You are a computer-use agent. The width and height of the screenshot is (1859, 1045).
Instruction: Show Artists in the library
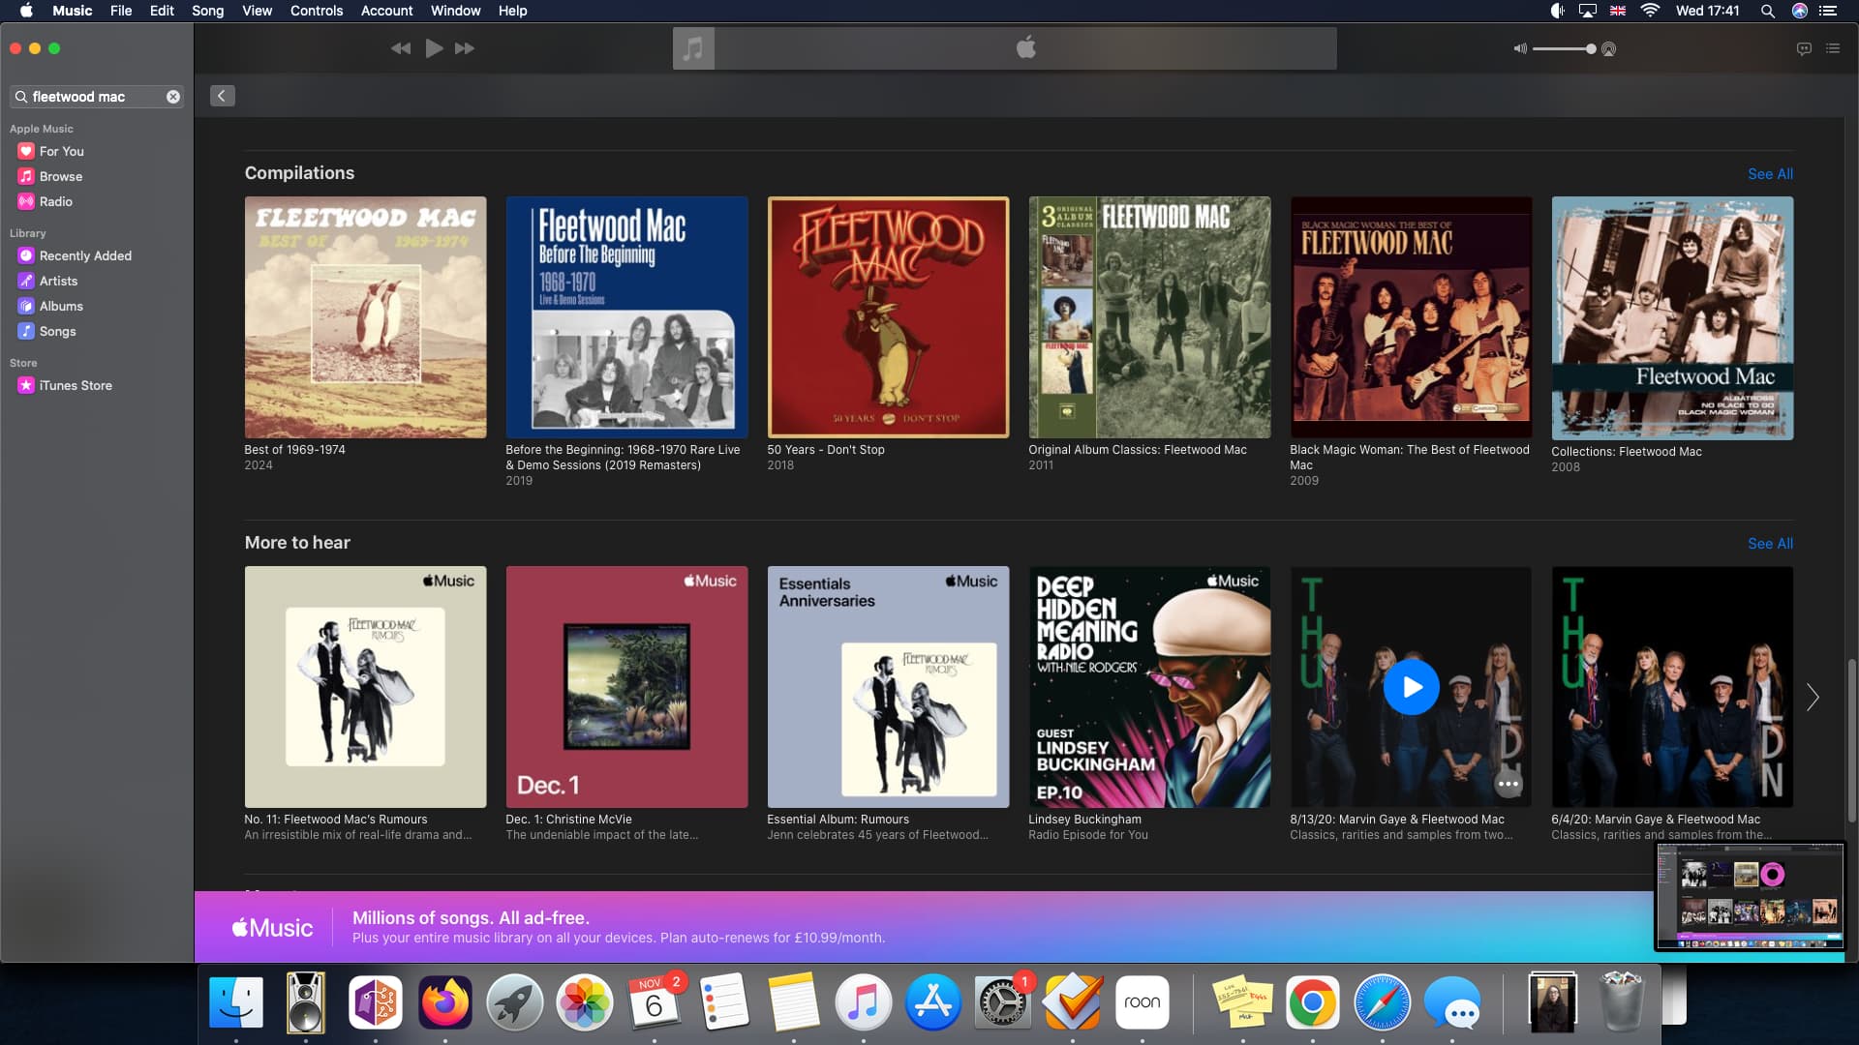click(x=58, y=281)
